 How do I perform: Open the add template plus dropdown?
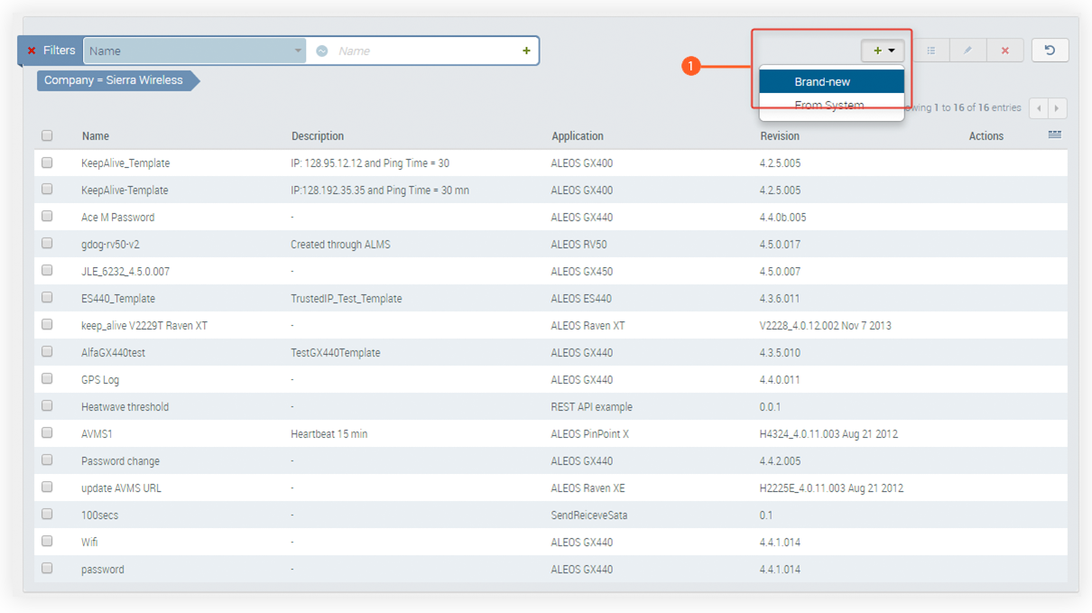pyautogui.click(x=883, y=51)
